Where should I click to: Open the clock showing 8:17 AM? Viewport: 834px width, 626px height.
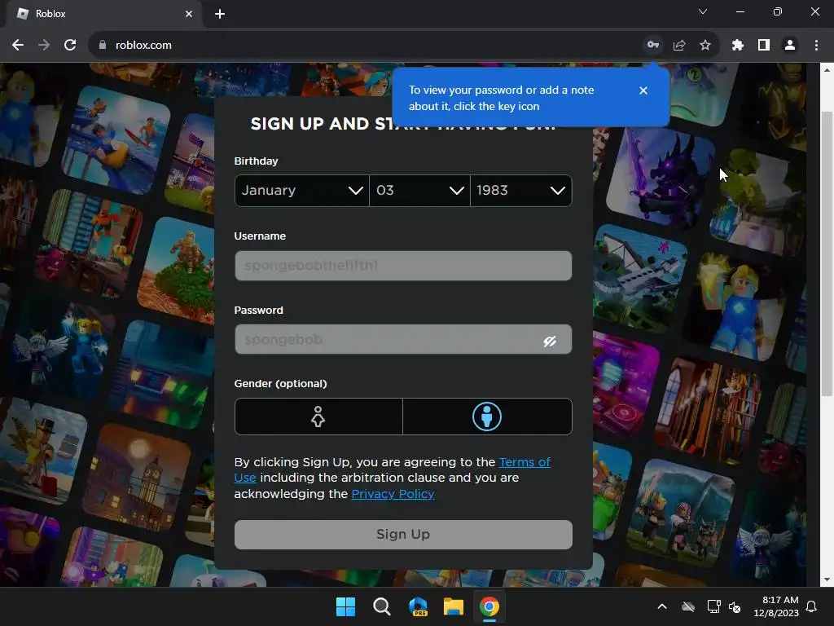(776, 606)
